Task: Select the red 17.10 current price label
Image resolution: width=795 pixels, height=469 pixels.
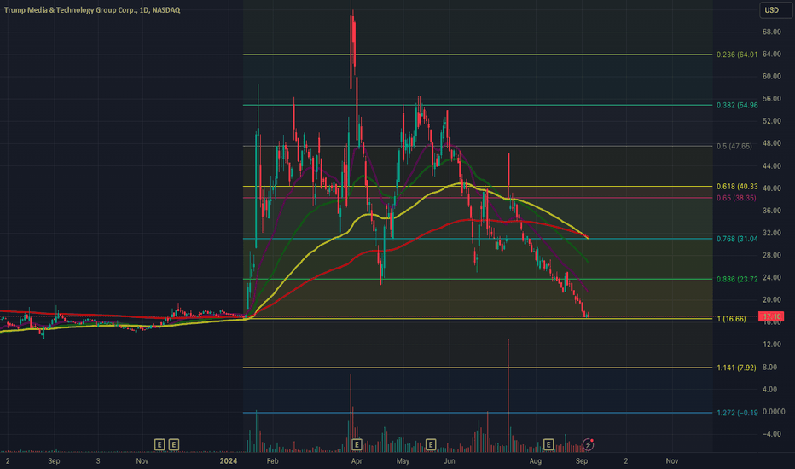Action: tap(771, 316)
